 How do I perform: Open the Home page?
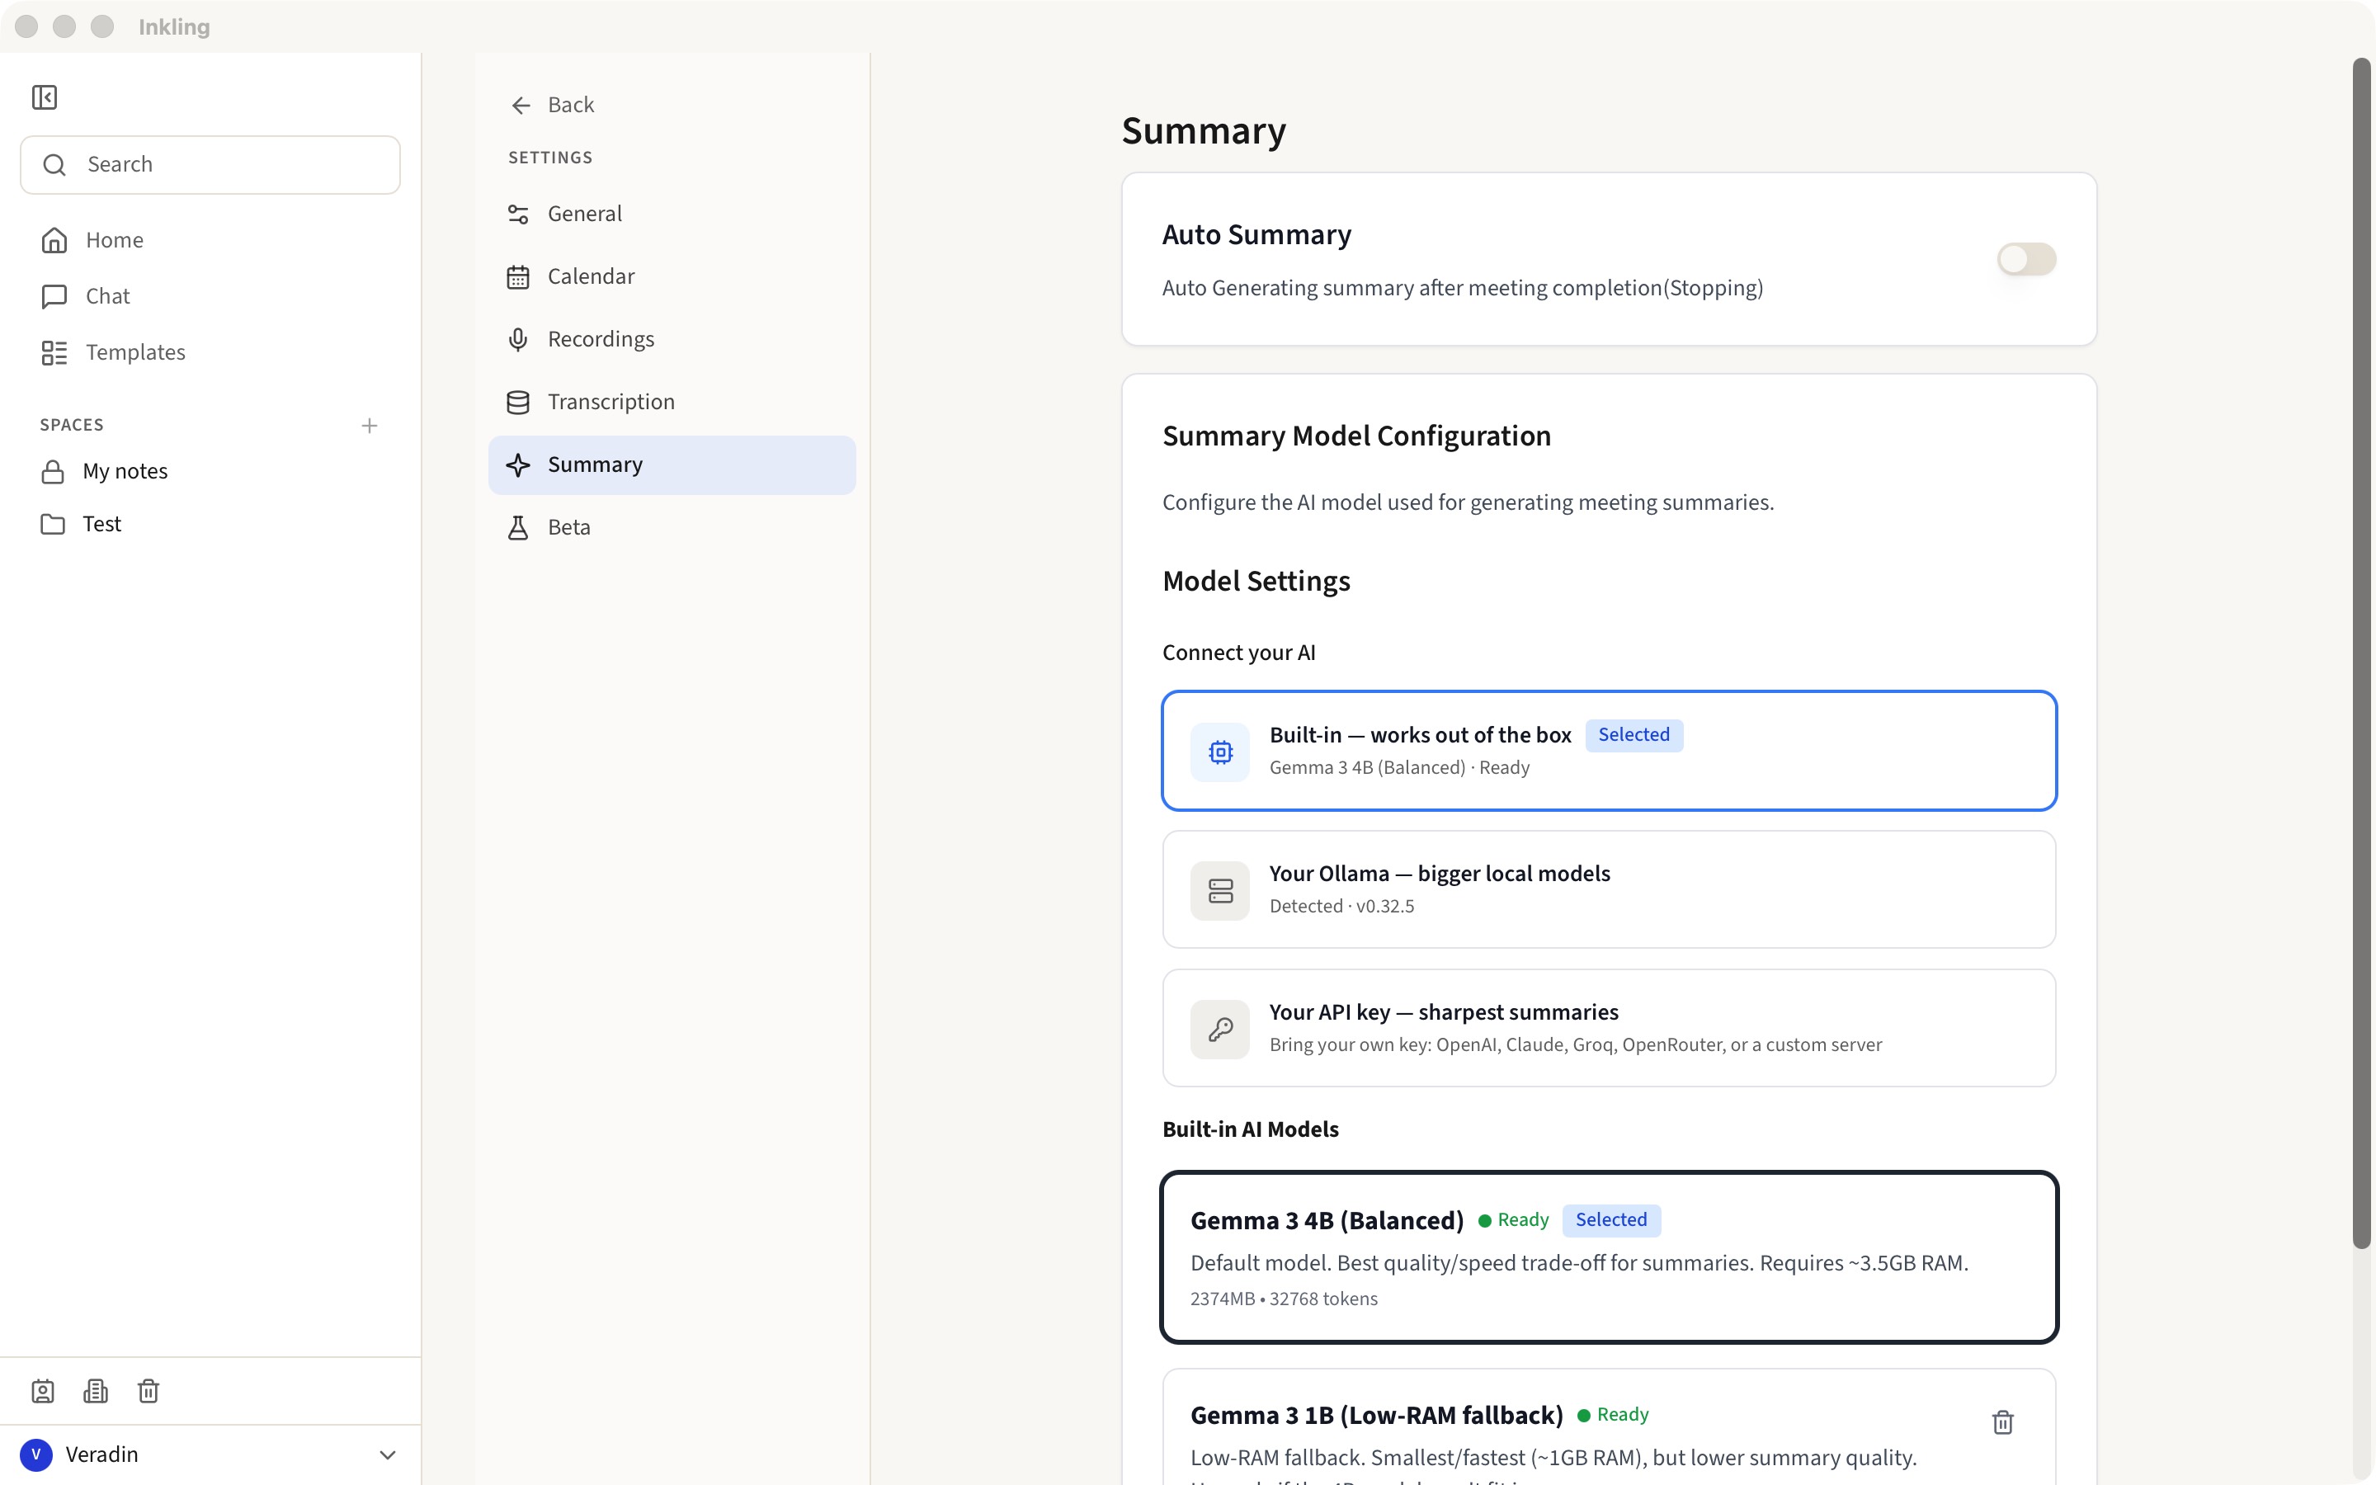point(210,241)
